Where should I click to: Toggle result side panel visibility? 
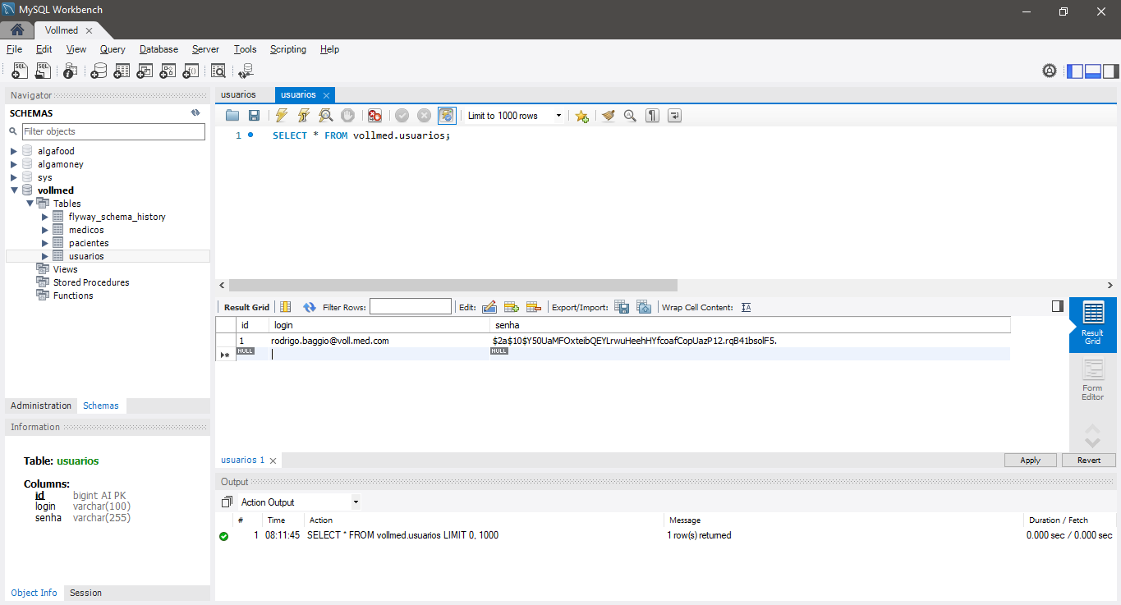point(1058,306)
